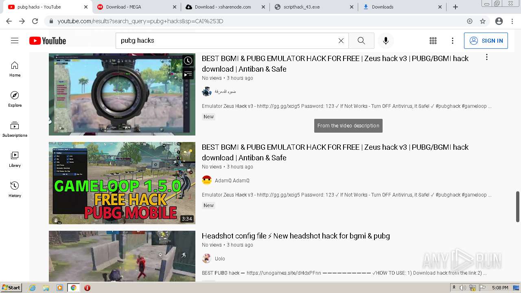Open the second Zeus hack v3 video title

click(335, 152)
